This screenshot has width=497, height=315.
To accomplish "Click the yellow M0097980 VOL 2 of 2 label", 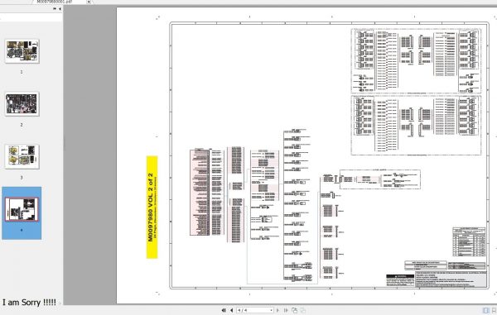I will click(152, 208).
